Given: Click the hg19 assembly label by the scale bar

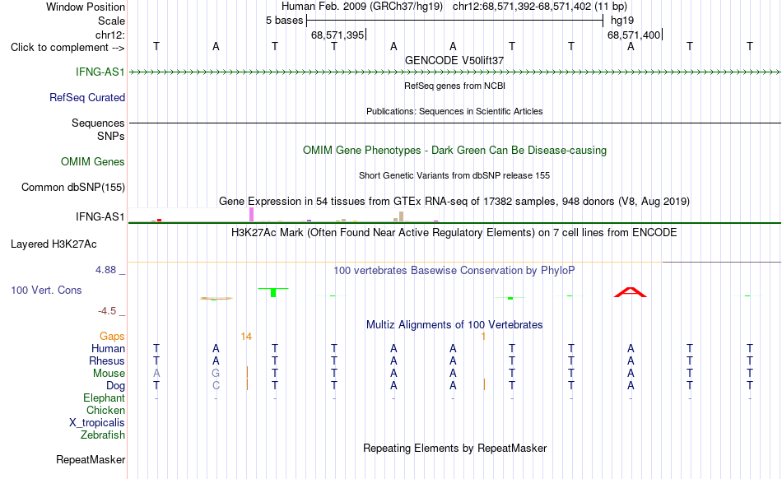Looking at the screenshot, I should (622, 21).
